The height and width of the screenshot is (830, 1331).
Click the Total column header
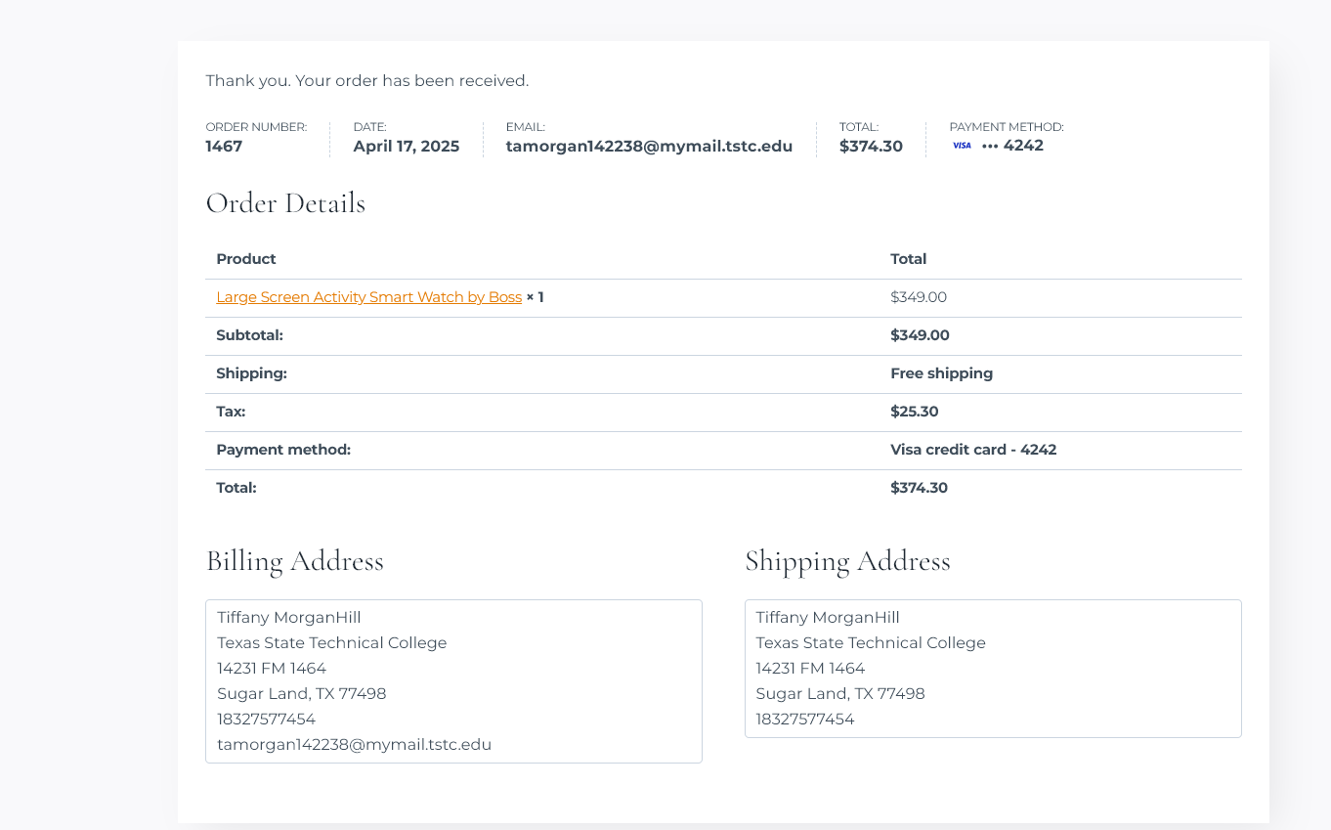click(909, 259)
